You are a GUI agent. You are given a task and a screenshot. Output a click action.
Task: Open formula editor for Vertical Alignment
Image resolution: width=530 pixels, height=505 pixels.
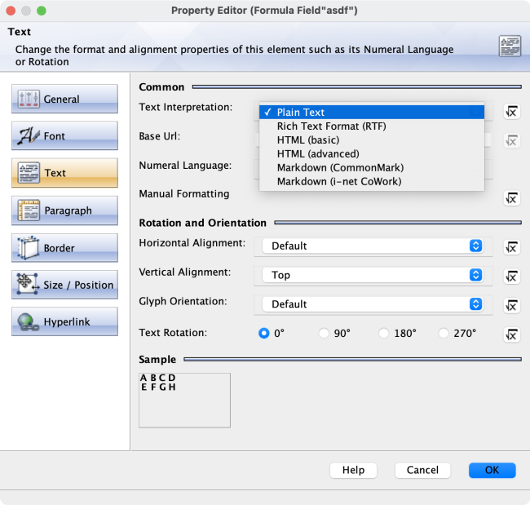coord(511,277)
